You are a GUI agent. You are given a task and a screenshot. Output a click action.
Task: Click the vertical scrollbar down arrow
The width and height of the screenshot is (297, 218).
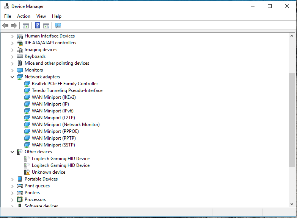292,204
